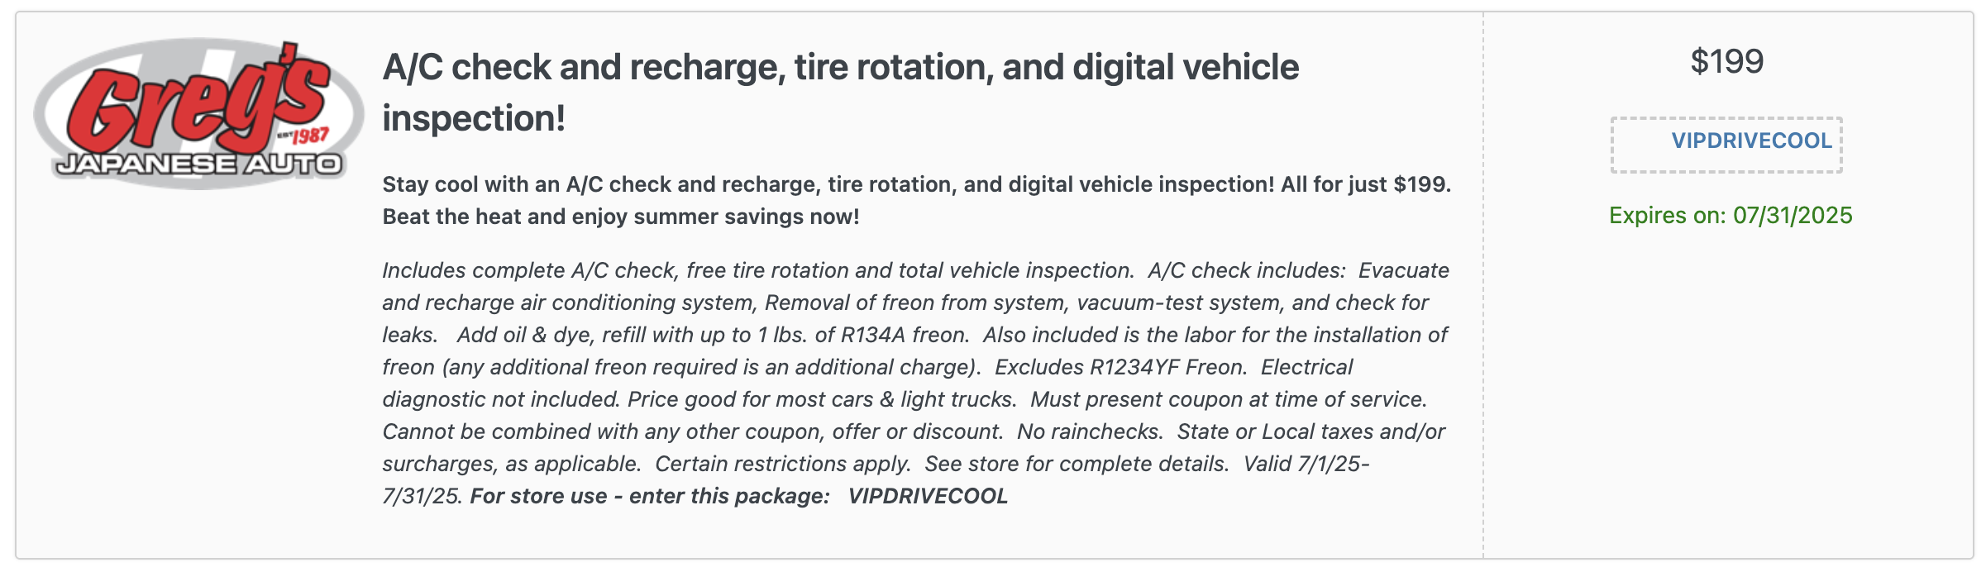Click the "est 1987" mark in the logo

(x=303, y=136)
